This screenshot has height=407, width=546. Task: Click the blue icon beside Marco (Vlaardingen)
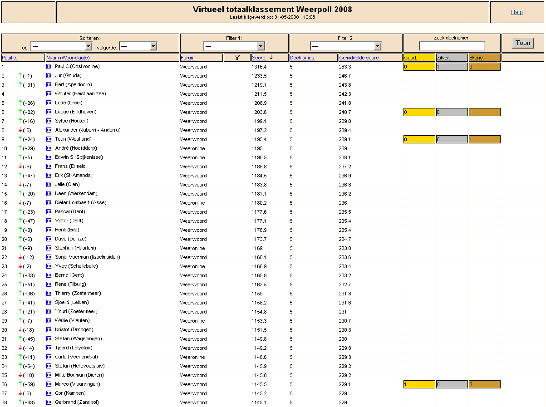point(49,384)
